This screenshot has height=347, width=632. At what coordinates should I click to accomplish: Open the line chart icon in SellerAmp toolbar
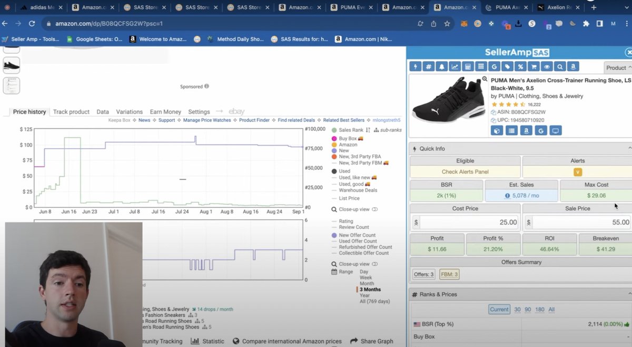point(455,66)
